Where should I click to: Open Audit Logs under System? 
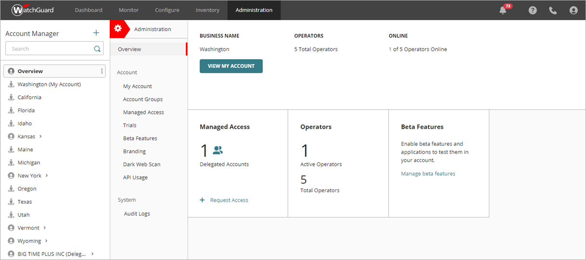[x=137, y=214]
